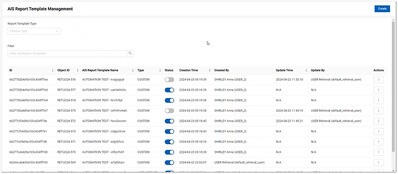Open actions menu for RET-2024-576 row
398x174 pixels.
(378, 79)
